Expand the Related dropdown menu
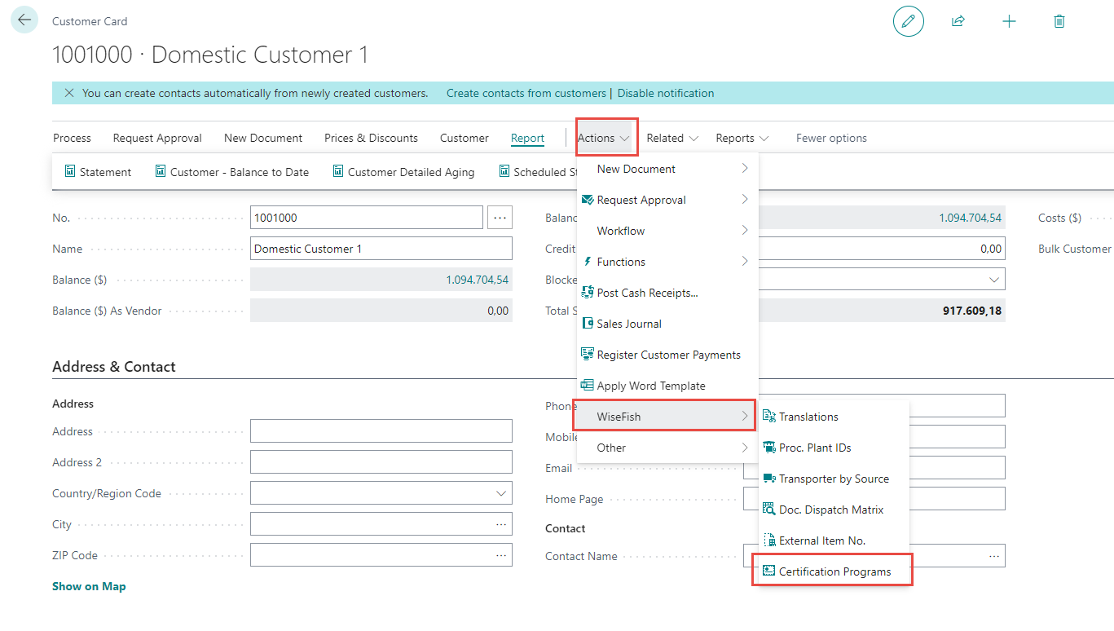 pyautogui.click(x=672, y=138)
